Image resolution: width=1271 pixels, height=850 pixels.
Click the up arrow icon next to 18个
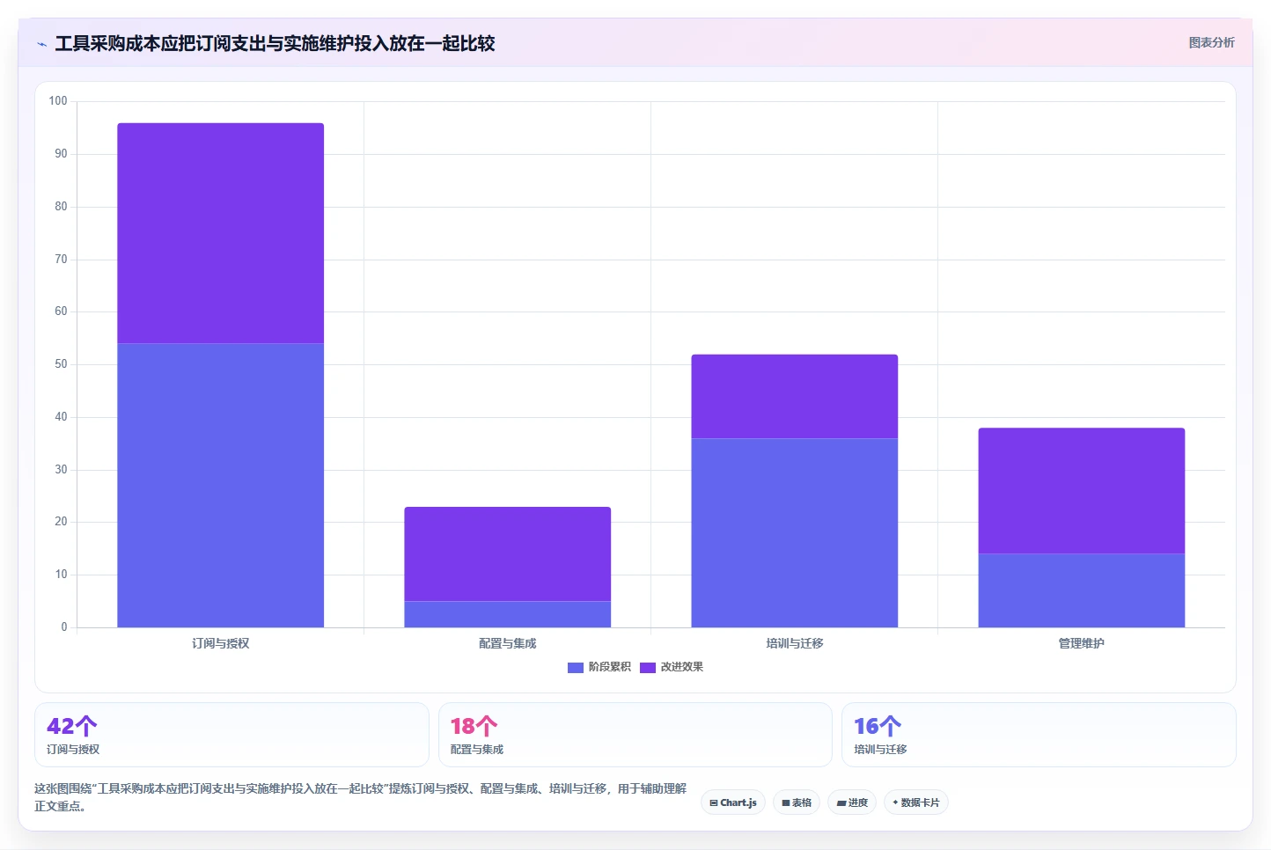487,726
